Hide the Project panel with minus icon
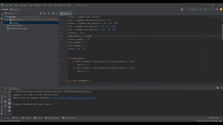Viewport: 223px width, 125px height. click(x=57, y=13)
